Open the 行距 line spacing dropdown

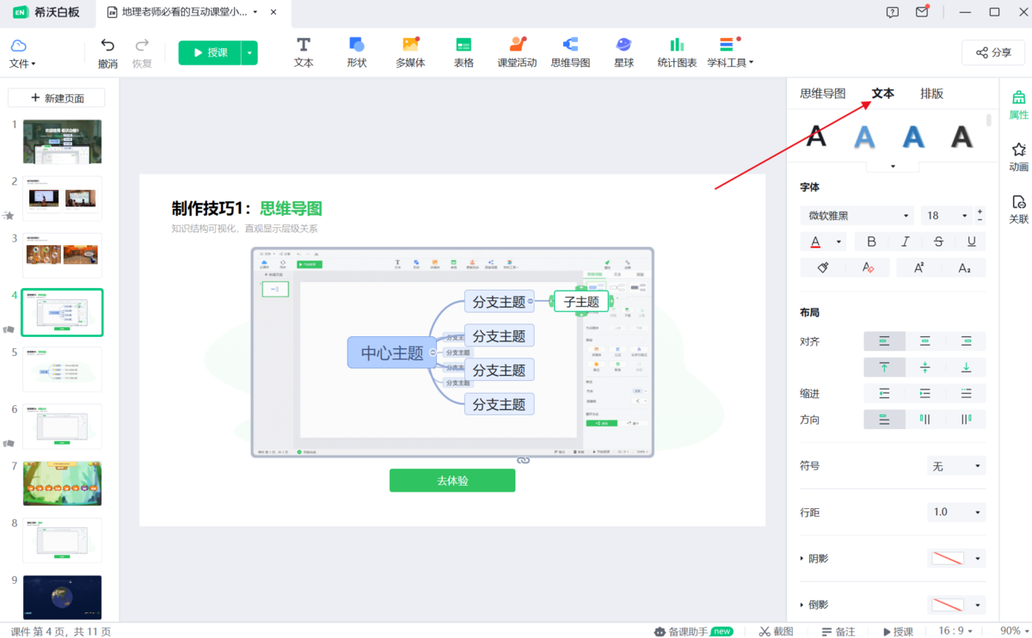(956, 512)
